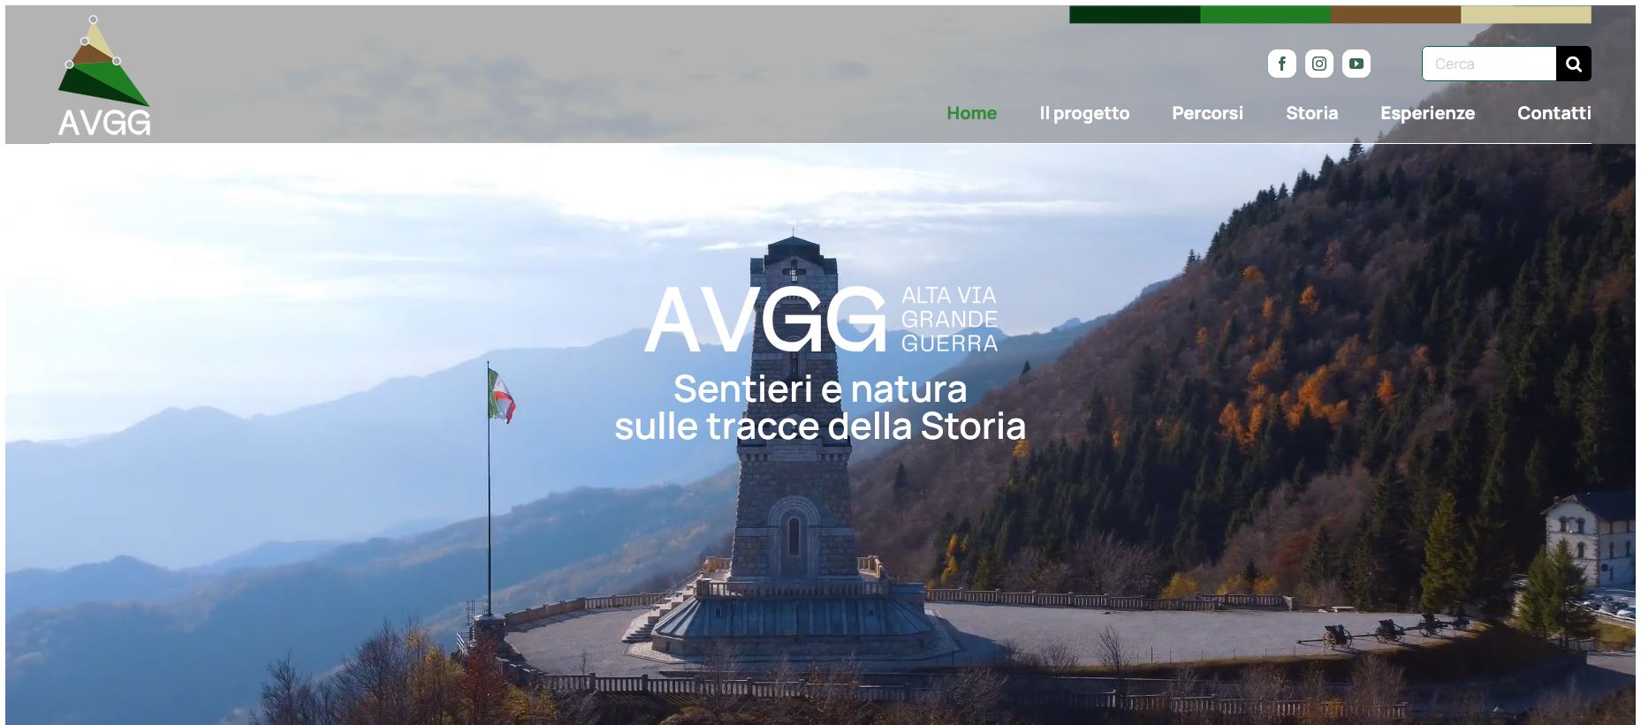Click the large white AVGG hero logo
Image resolution: width=1641 pixels, height=725 pixels.
coord(765,320)
